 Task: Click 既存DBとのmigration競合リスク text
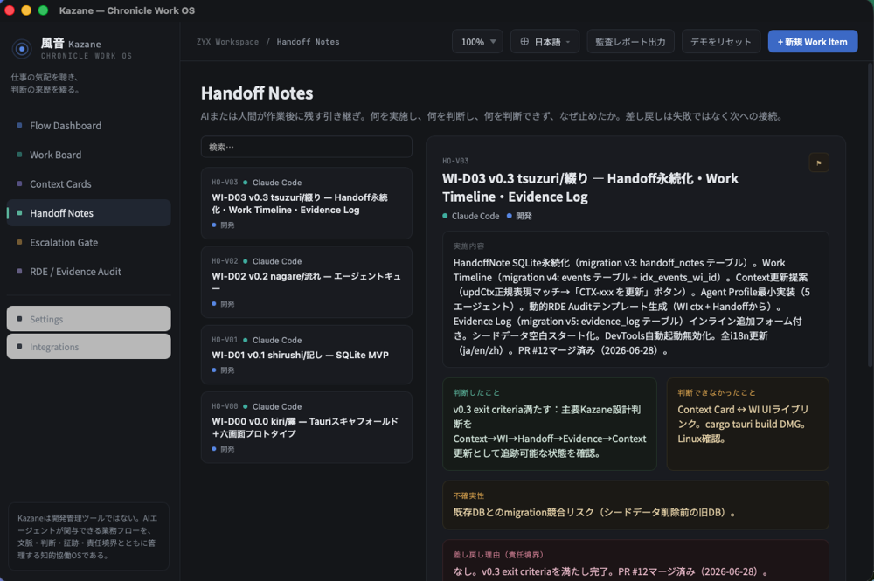(594, 513)
